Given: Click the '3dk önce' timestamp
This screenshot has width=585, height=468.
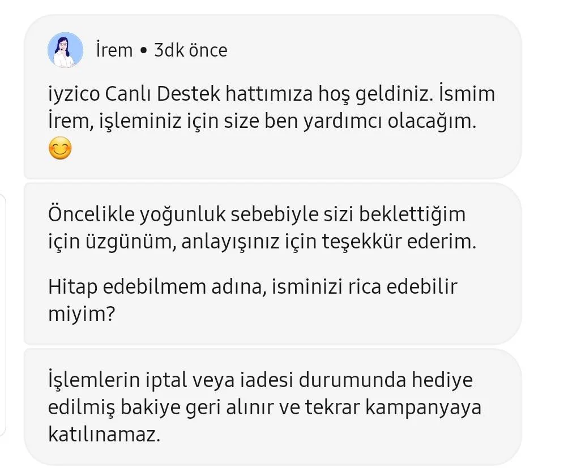Looking at the screenshot, I should 191,50.
